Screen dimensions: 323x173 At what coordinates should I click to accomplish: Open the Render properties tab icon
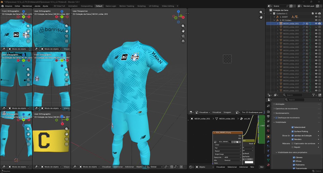coord(268,112)
